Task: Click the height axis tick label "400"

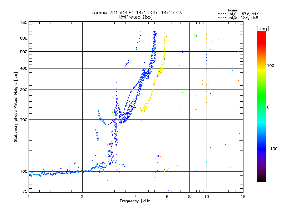Action: pyautogui.click(x=24, y=68)
